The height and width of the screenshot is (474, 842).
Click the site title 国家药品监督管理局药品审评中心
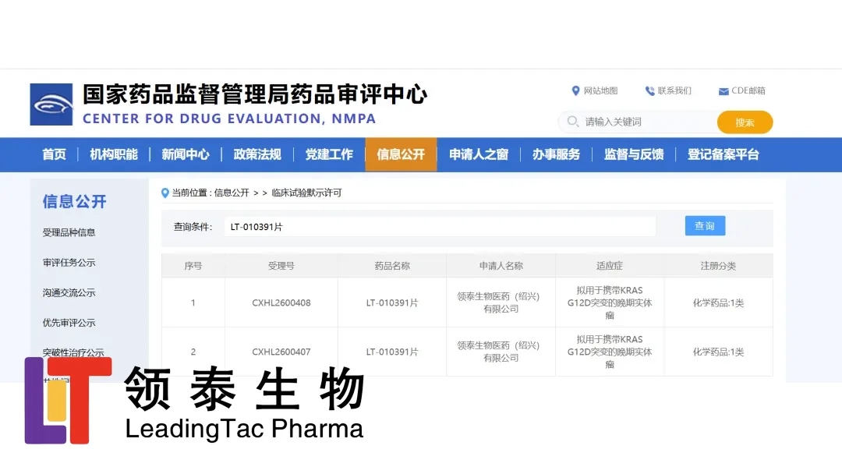(254, 94)
